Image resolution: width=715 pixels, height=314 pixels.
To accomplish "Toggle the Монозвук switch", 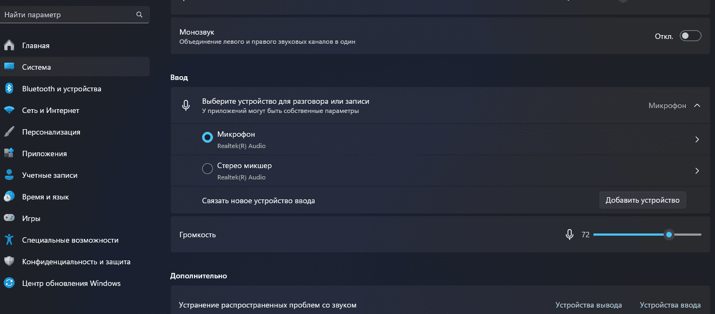I will (x=690, y=36).
